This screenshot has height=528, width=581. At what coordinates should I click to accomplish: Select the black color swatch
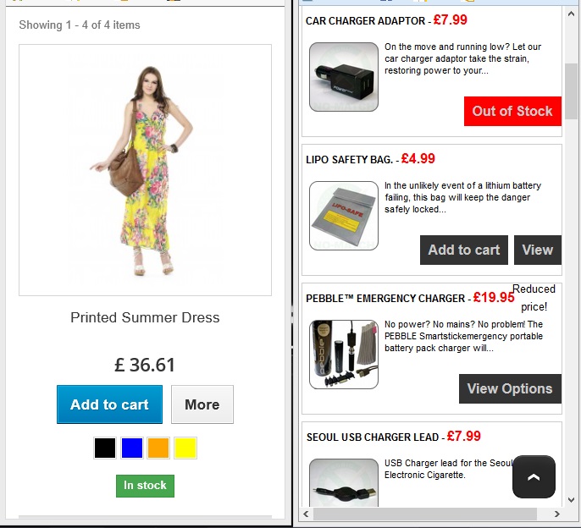pos(105,448)
